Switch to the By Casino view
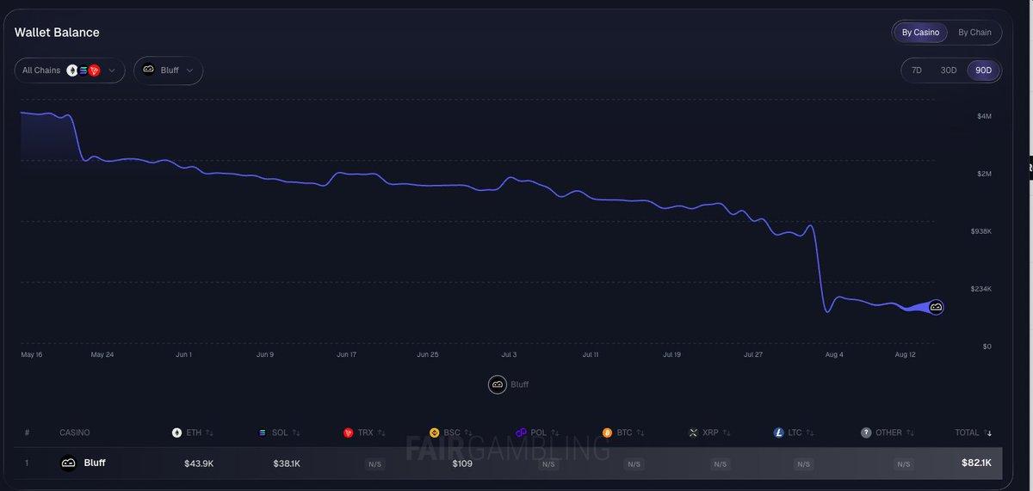The image size is (1033, 491). point(920,33)
